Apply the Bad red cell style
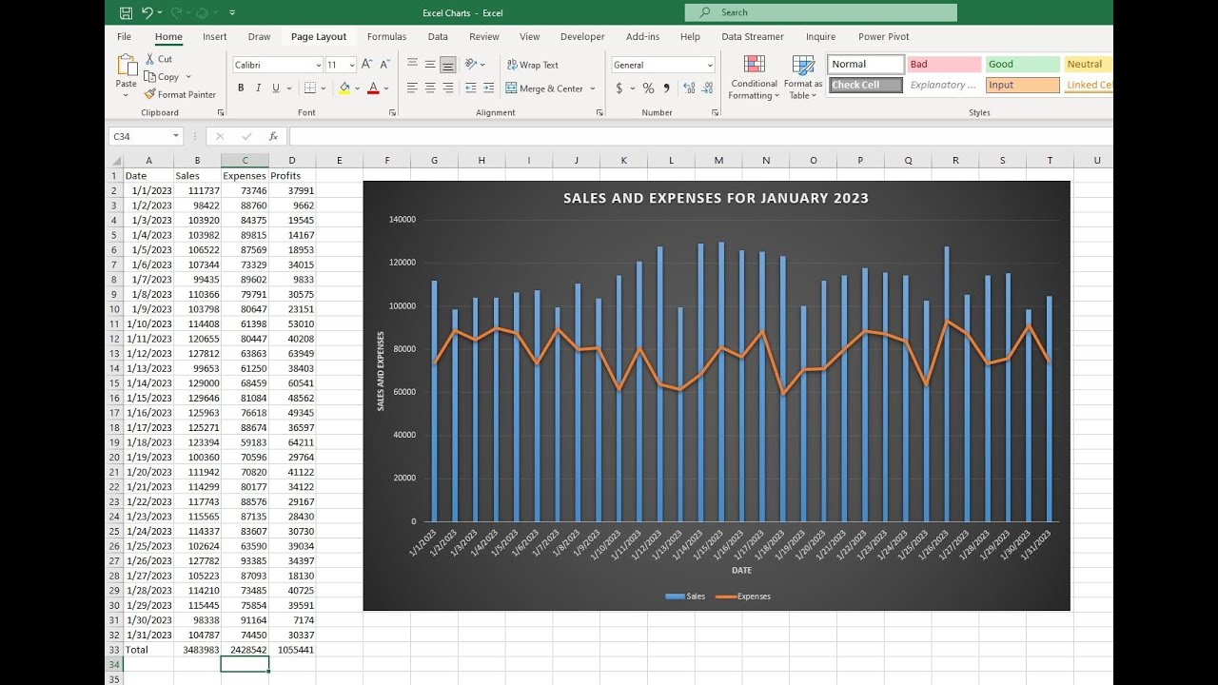 point(944,65)
